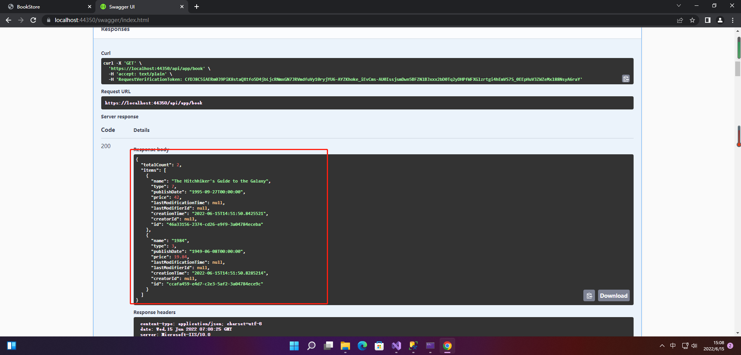Click the content-type response header line
The image size is (741, 355).
coord(201,324)
